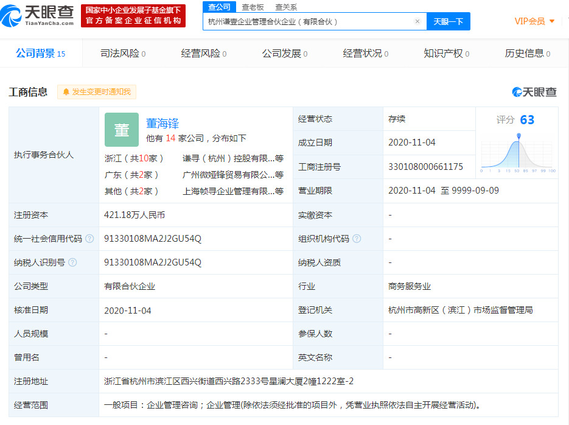Select the 广东（共2家）region entry

(x=131, y=175)
